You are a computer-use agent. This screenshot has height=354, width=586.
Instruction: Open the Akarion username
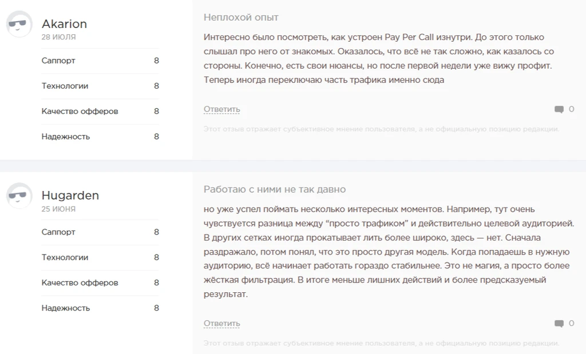(x=64, y=24)
